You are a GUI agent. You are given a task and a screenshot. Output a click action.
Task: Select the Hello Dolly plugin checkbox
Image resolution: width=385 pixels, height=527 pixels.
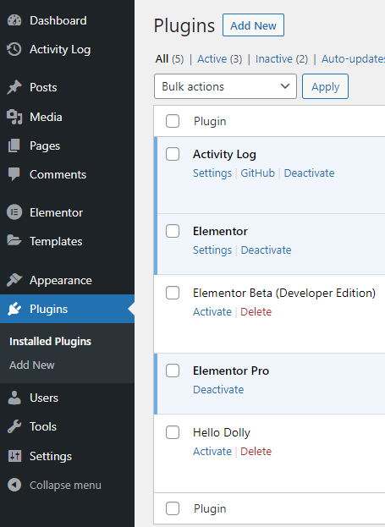[x=173, y=432]
